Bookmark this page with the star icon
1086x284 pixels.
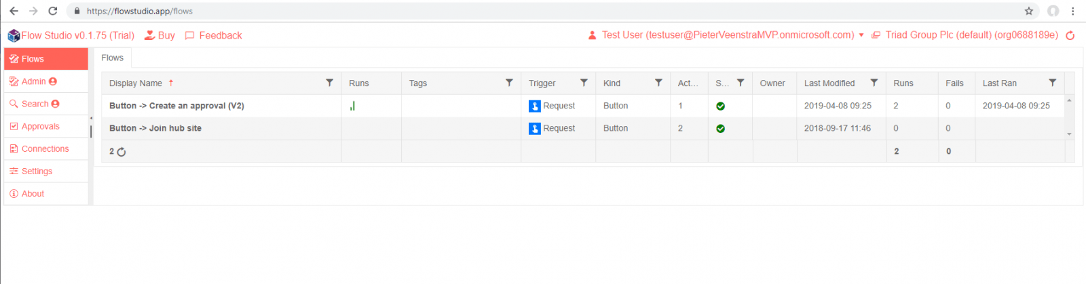pos(1029,11)
